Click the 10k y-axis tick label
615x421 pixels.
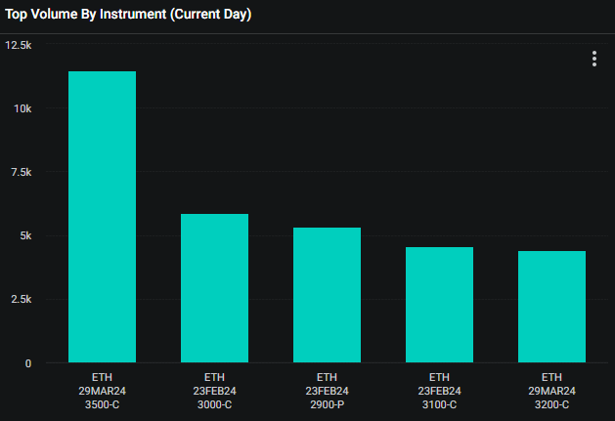pos(22,108)
